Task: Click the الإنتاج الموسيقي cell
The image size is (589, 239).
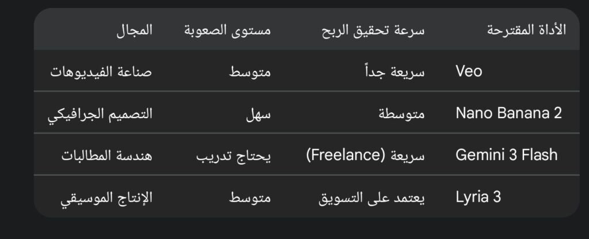Action: 106,196
